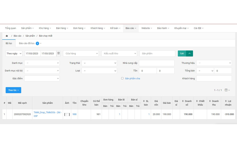Screen dimensions: 237x148
Task: Open the Trạng thái dropdown
Action: pos(99,63)
